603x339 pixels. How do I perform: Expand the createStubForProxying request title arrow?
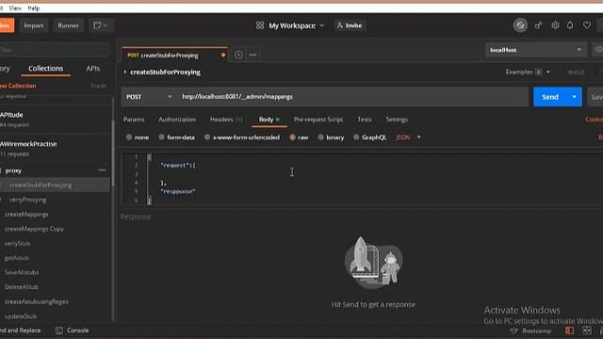(125, 72)
